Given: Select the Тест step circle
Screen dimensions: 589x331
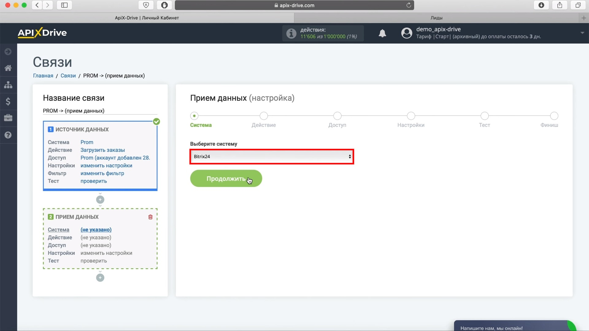Looking at the screenshot, I should click(485, 116).
